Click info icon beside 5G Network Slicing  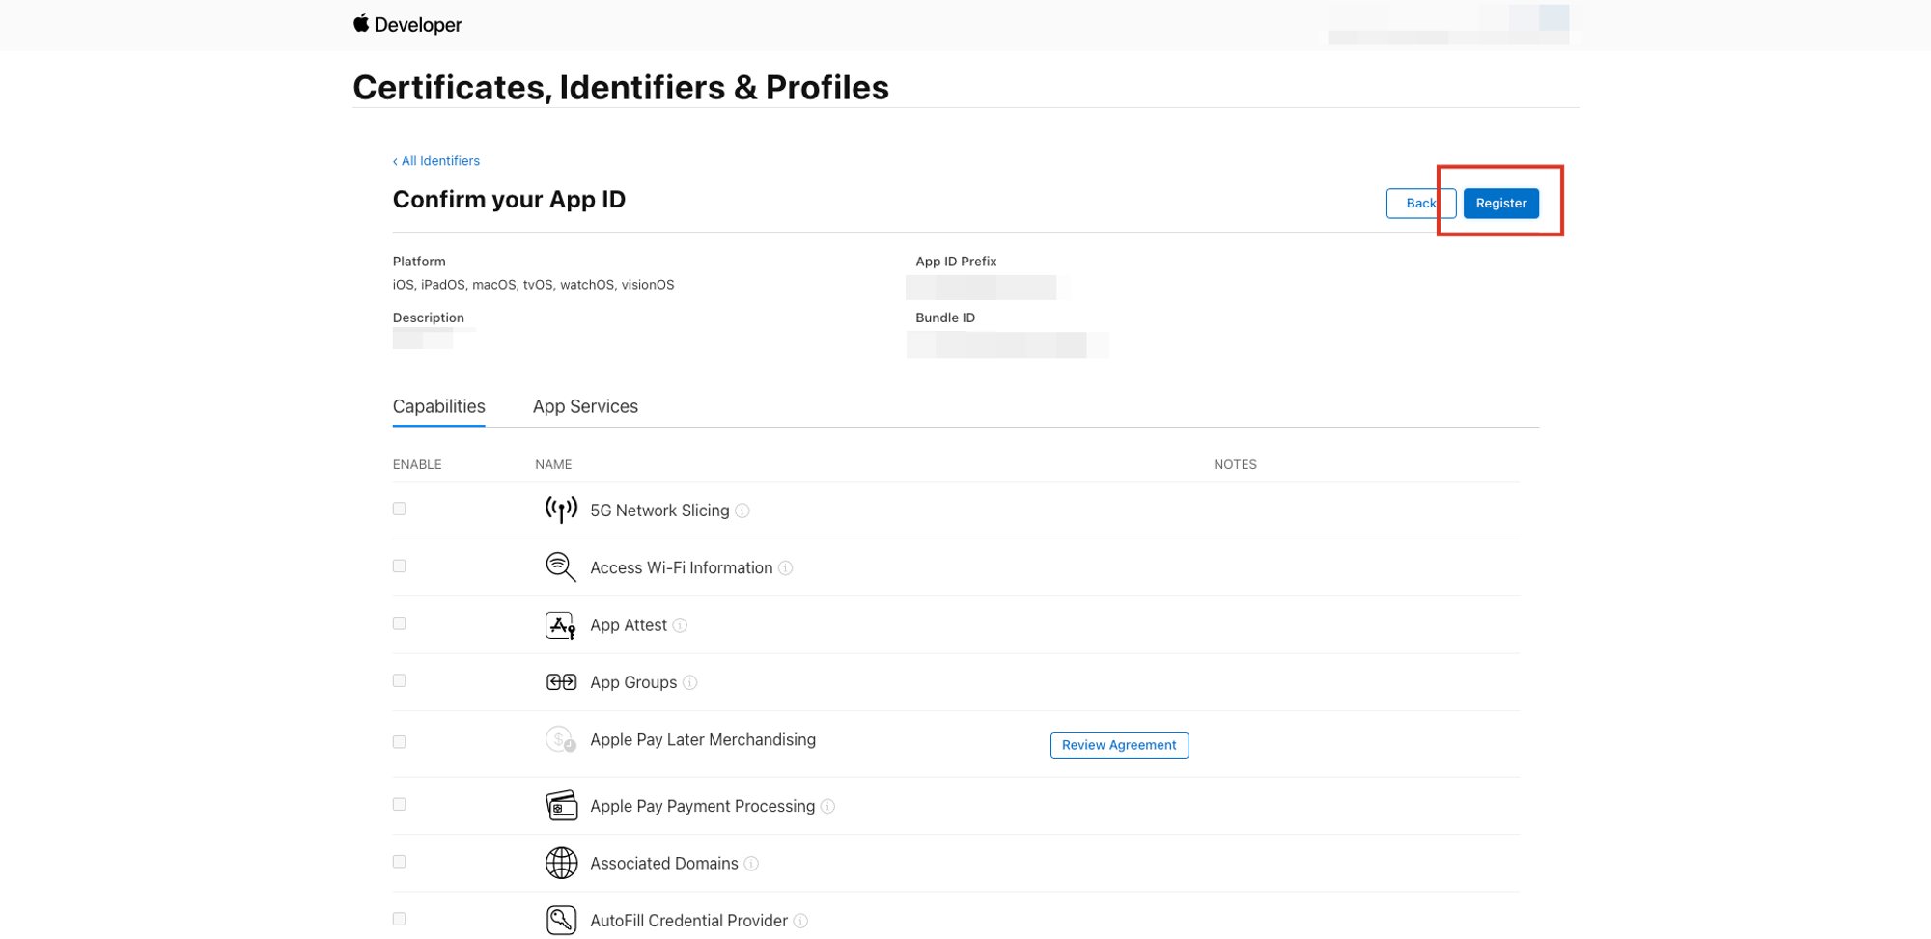point(742,511)
